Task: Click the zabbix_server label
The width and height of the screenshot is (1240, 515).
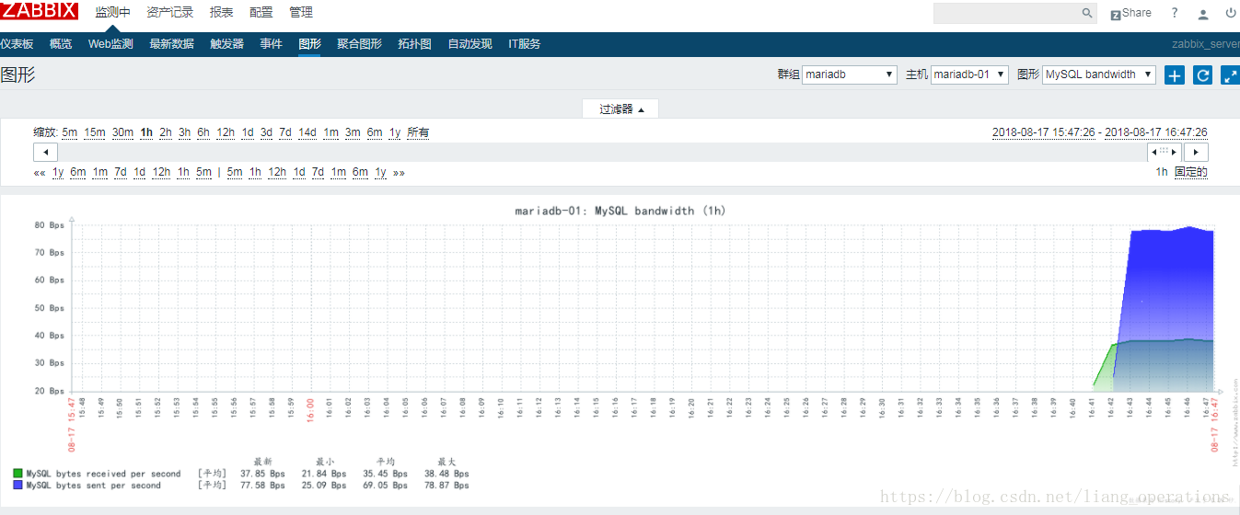Action: click(1205, 44)
